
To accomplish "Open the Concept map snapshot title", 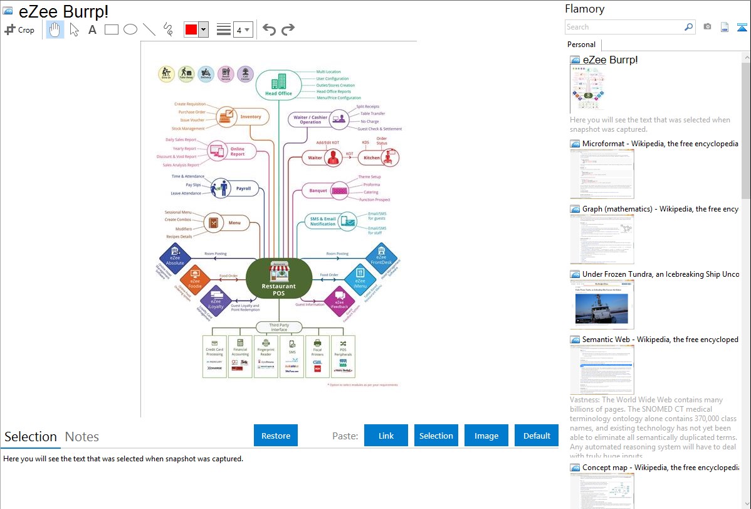I will [660, 467].
